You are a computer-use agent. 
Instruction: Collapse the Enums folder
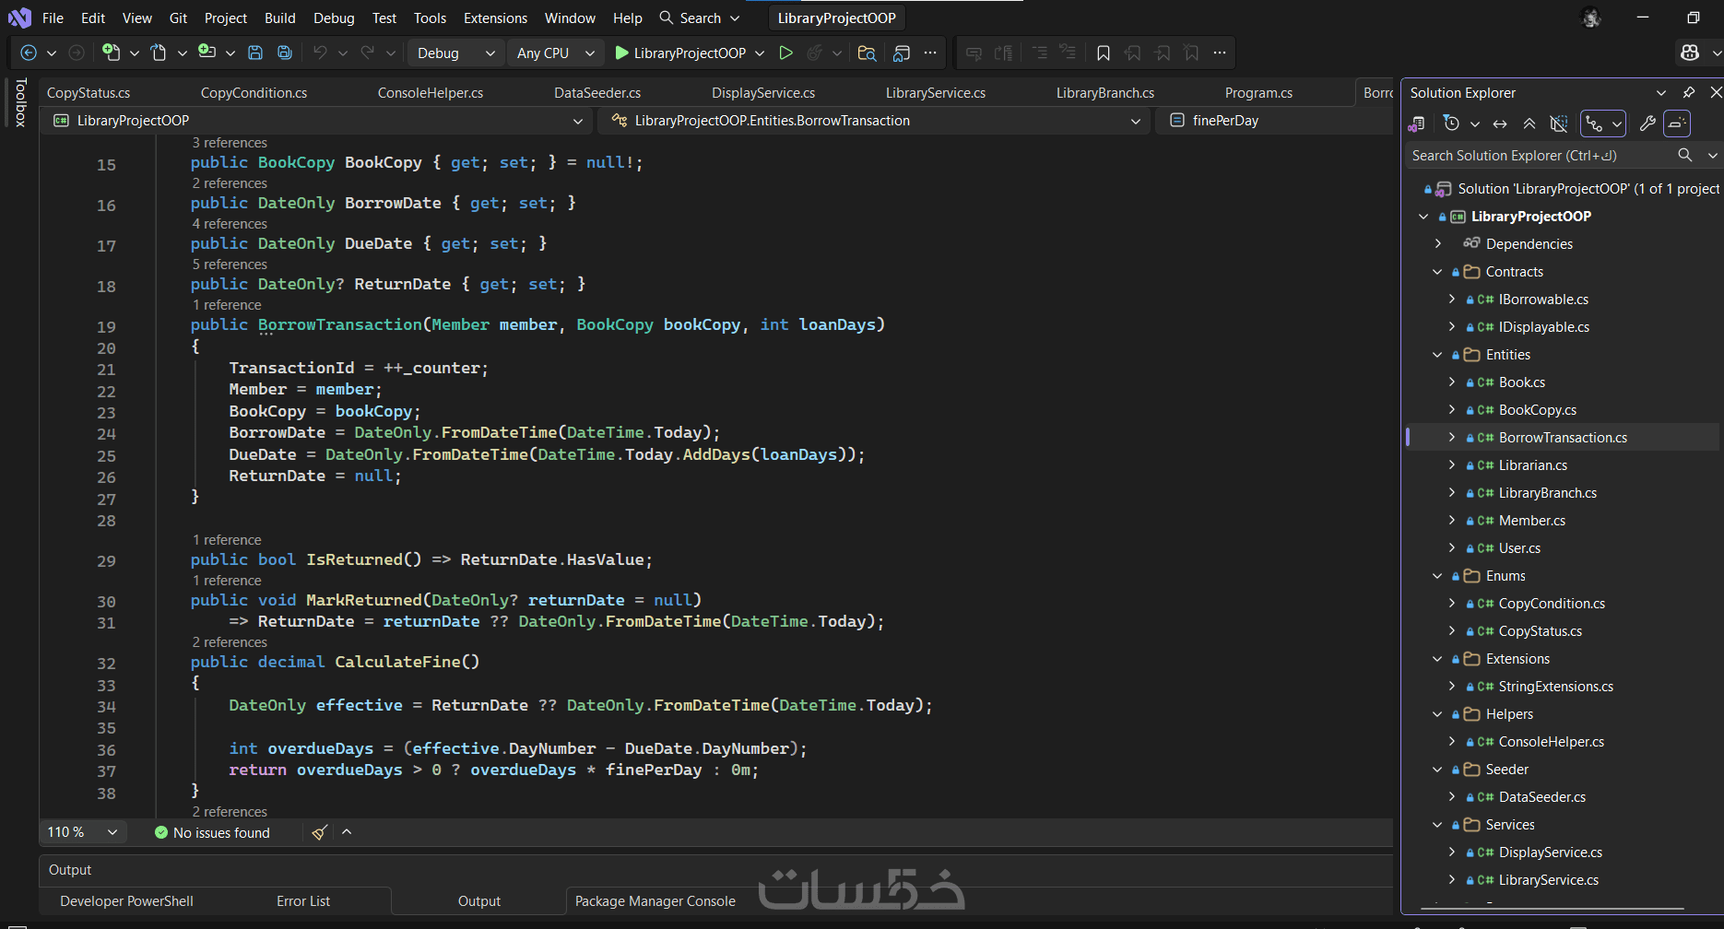pyautogui.click(x=1437, y=576)
